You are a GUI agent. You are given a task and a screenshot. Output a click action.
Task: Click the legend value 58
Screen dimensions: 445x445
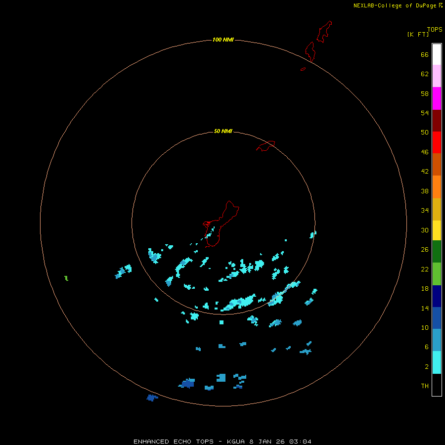tap(425, 93)
